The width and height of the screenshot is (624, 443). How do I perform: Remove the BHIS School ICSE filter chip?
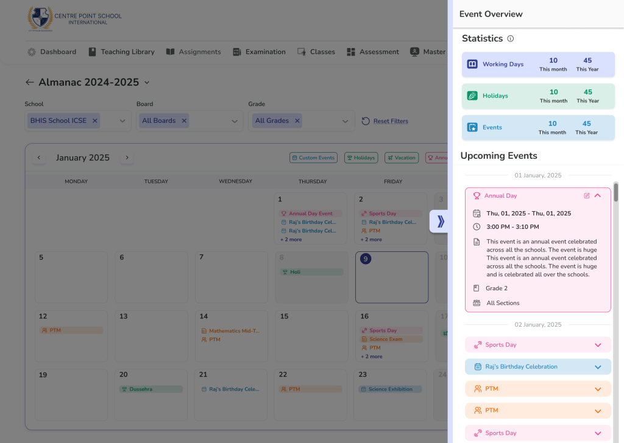(x=94, y=121)
